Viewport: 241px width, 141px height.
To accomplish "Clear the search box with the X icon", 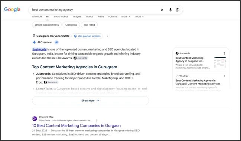I will coord(162,10).
